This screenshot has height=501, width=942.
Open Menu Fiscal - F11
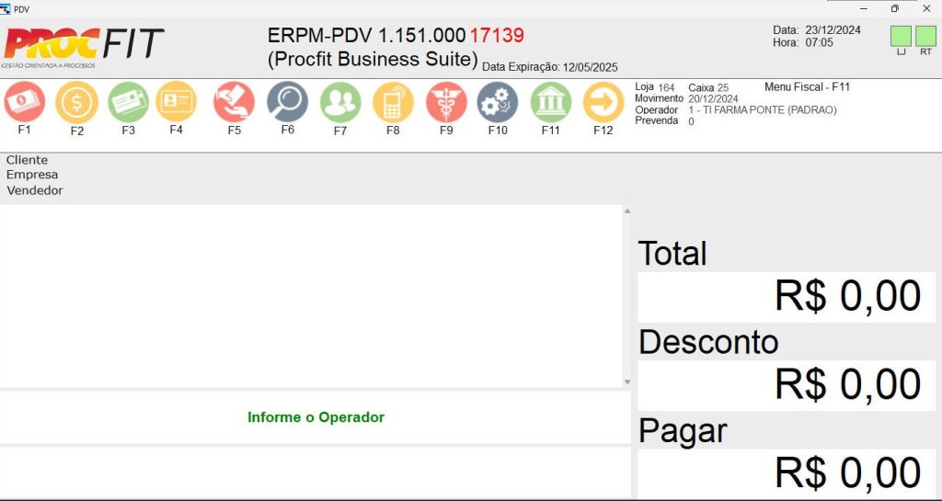[x=807, y=87]
